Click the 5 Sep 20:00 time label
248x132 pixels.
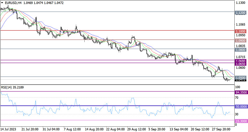(157, 129)
